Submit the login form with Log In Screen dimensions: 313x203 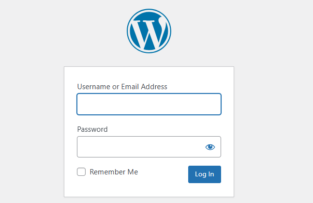(204, 174)
